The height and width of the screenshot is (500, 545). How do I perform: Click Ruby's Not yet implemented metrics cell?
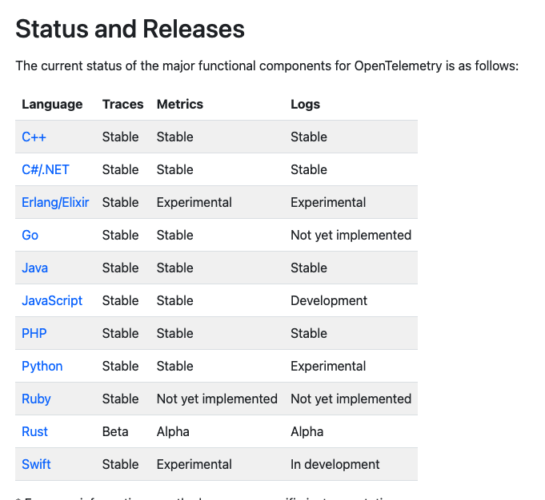pos(217,399)
